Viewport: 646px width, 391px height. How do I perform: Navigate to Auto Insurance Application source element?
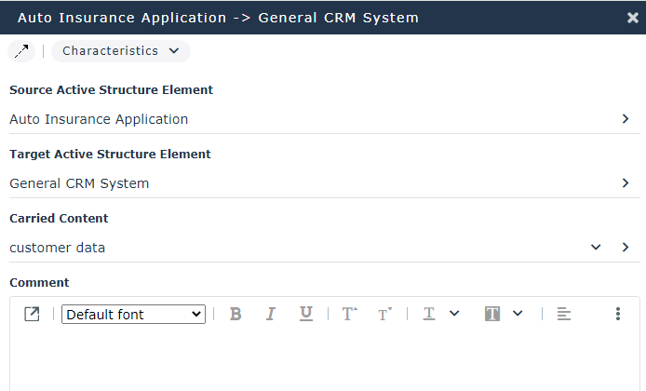626,119
